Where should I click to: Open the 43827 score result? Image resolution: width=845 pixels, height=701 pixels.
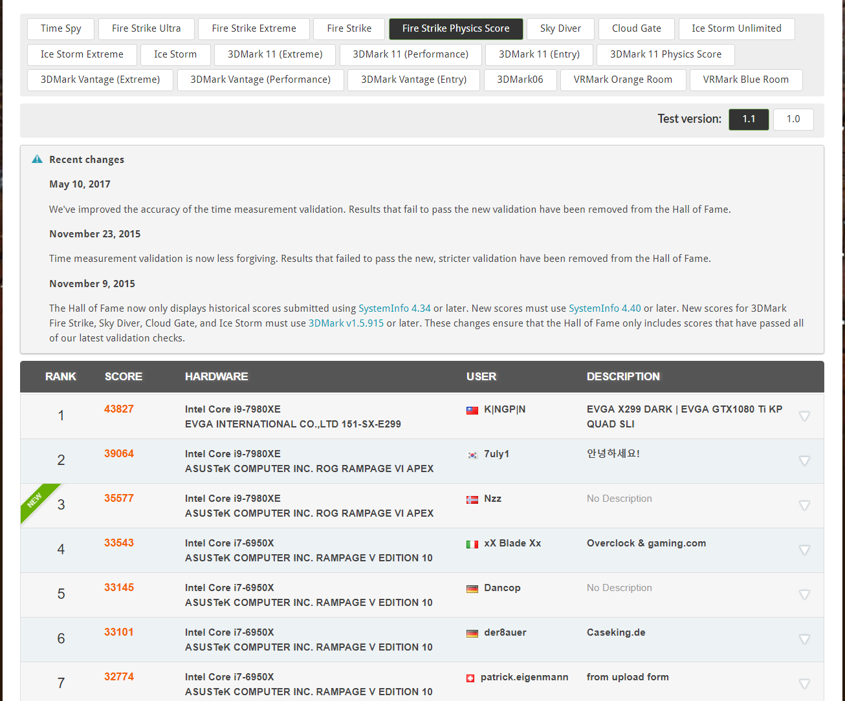(119, 409)
